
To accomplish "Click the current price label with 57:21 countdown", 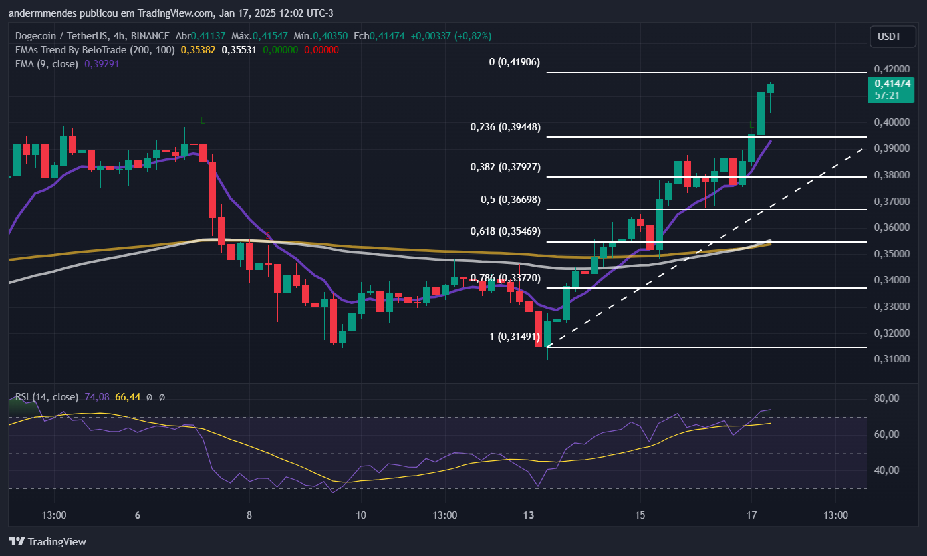I will pyautogui.click(x=891, y=90).
